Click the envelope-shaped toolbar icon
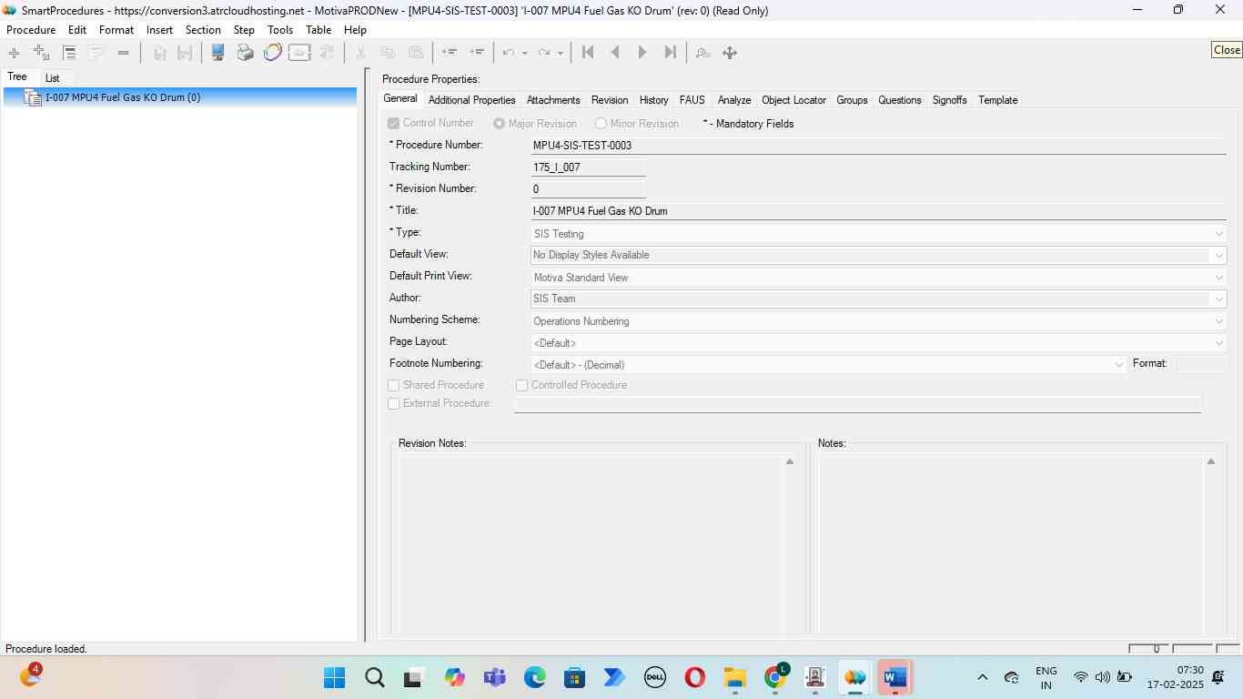 coord(299,53)
